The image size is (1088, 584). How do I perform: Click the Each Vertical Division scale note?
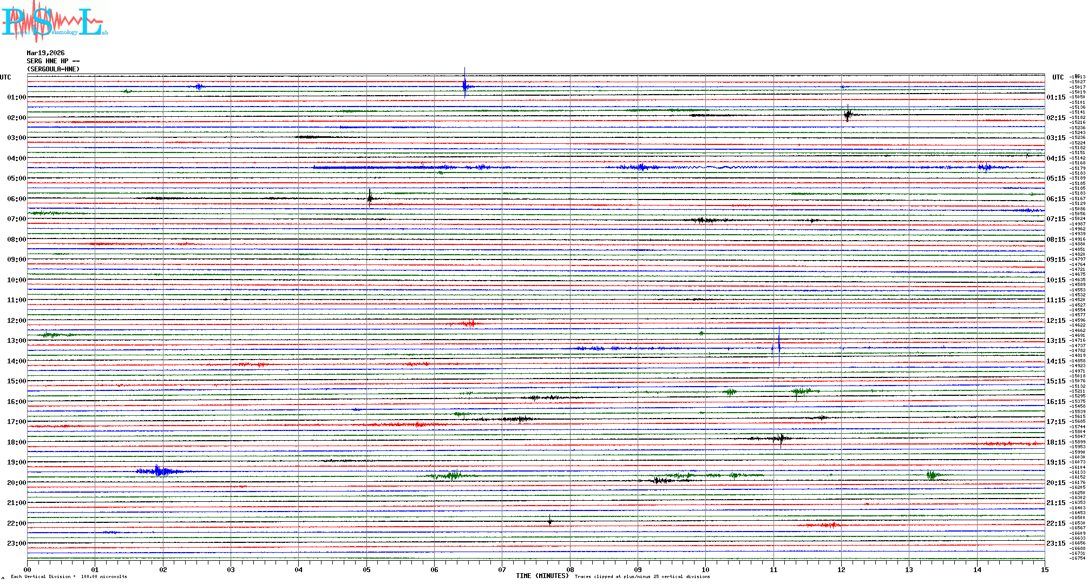[x=69, y=576]
